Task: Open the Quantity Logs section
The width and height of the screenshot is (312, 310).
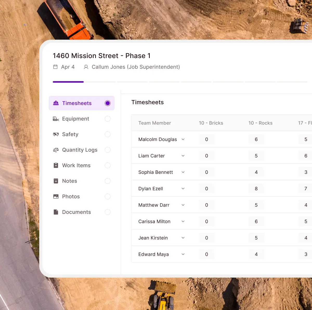Action: coord(82,150)
